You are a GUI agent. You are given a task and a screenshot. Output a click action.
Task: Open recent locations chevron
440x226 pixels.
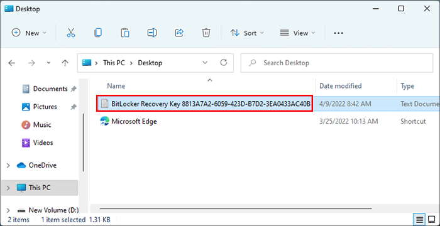48,63
